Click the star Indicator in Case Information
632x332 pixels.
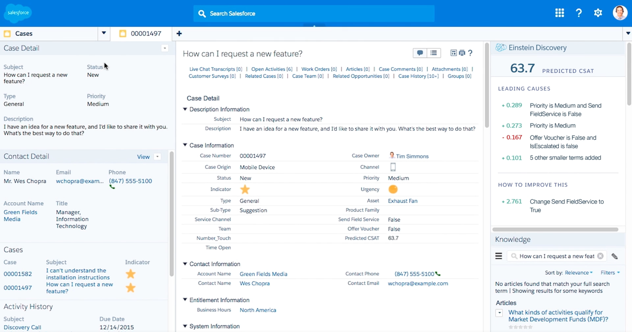click(245, 189)
